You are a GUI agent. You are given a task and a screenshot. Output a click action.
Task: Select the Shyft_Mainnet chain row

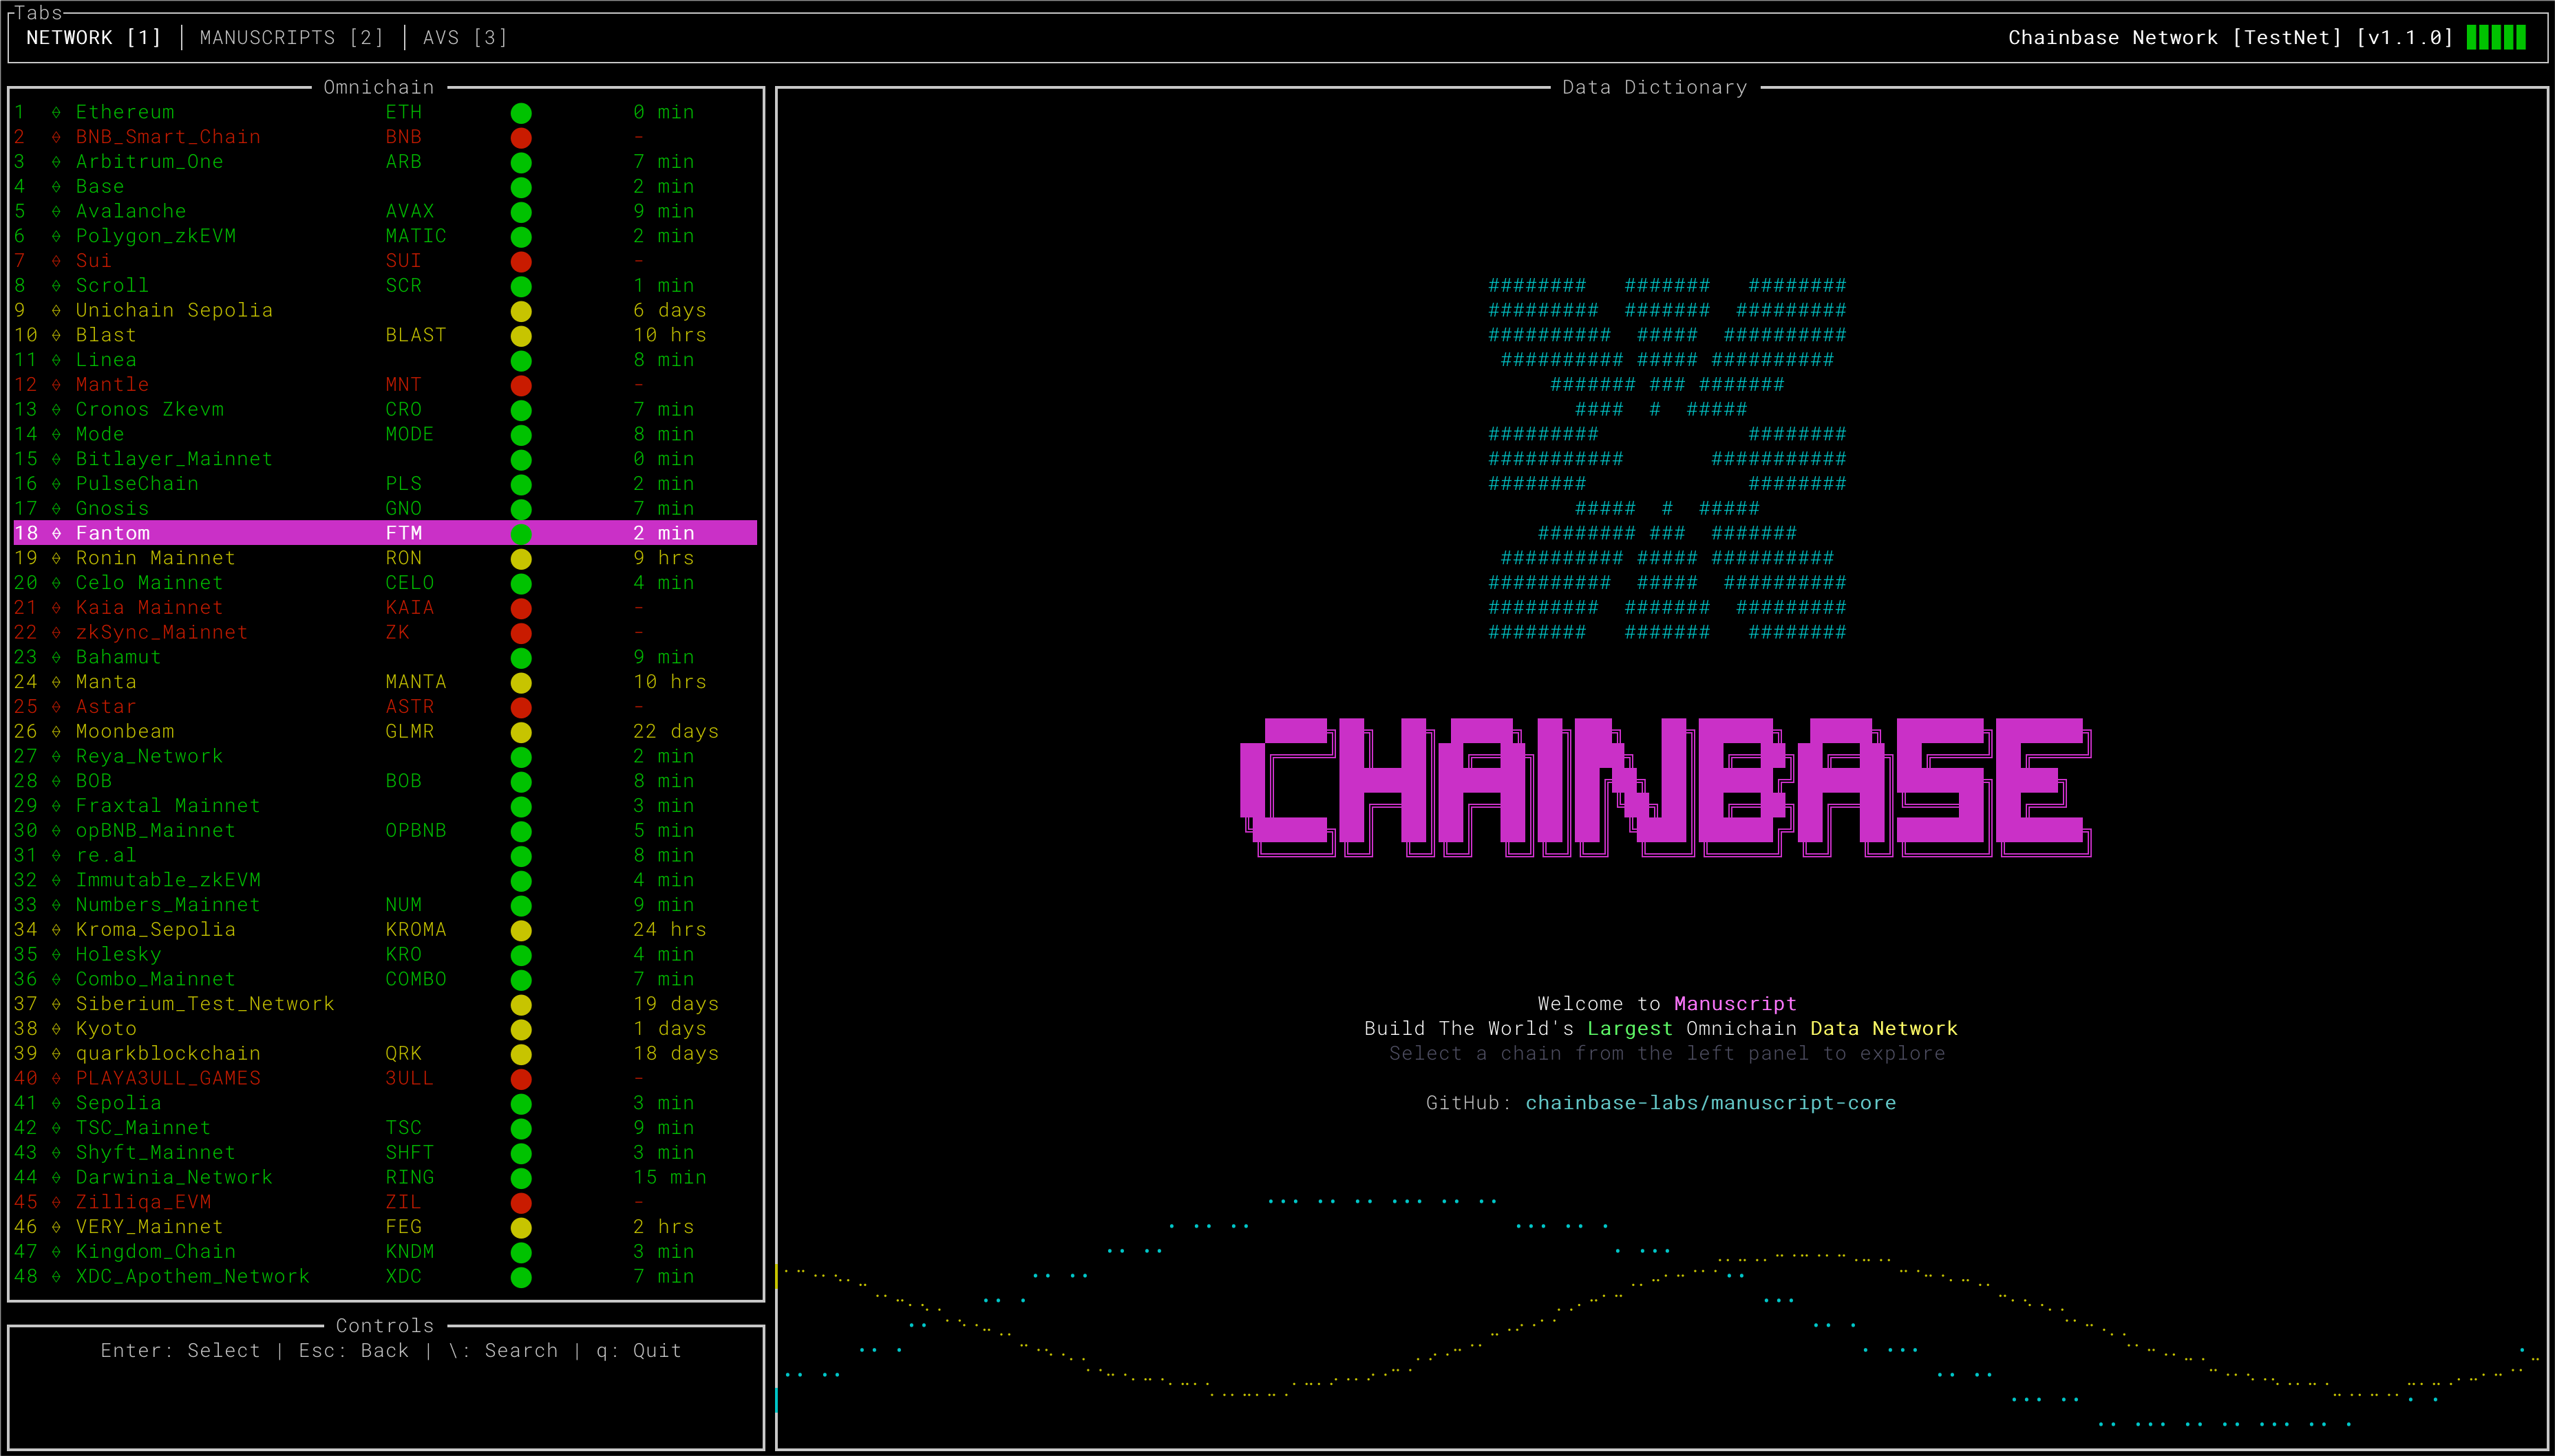click(385, 1153)
